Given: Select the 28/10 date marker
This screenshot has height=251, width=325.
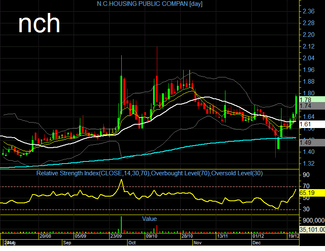Looking at the screenshot, I should (187, 236).
